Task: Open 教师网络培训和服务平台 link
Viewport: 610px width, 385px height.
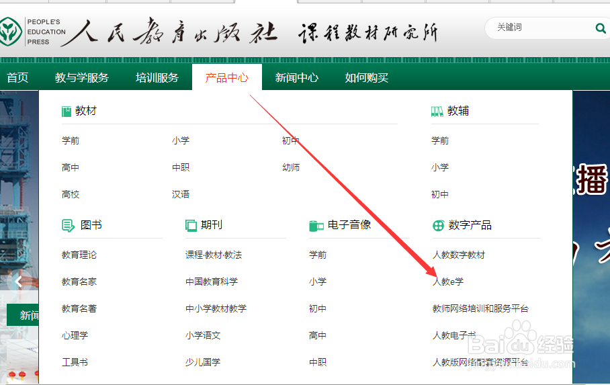Action: point(481,308)
